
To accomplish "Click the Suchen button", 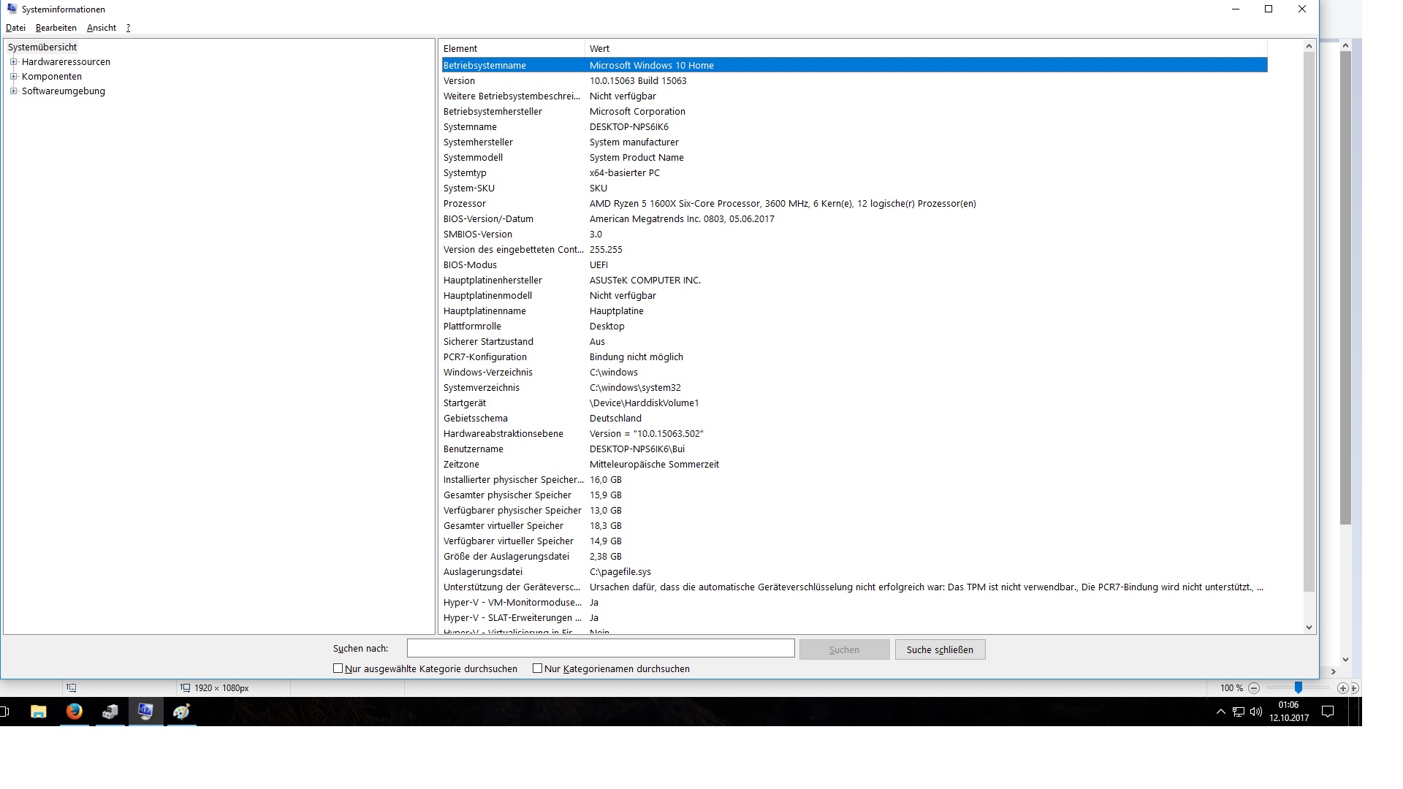I will 844,649.
